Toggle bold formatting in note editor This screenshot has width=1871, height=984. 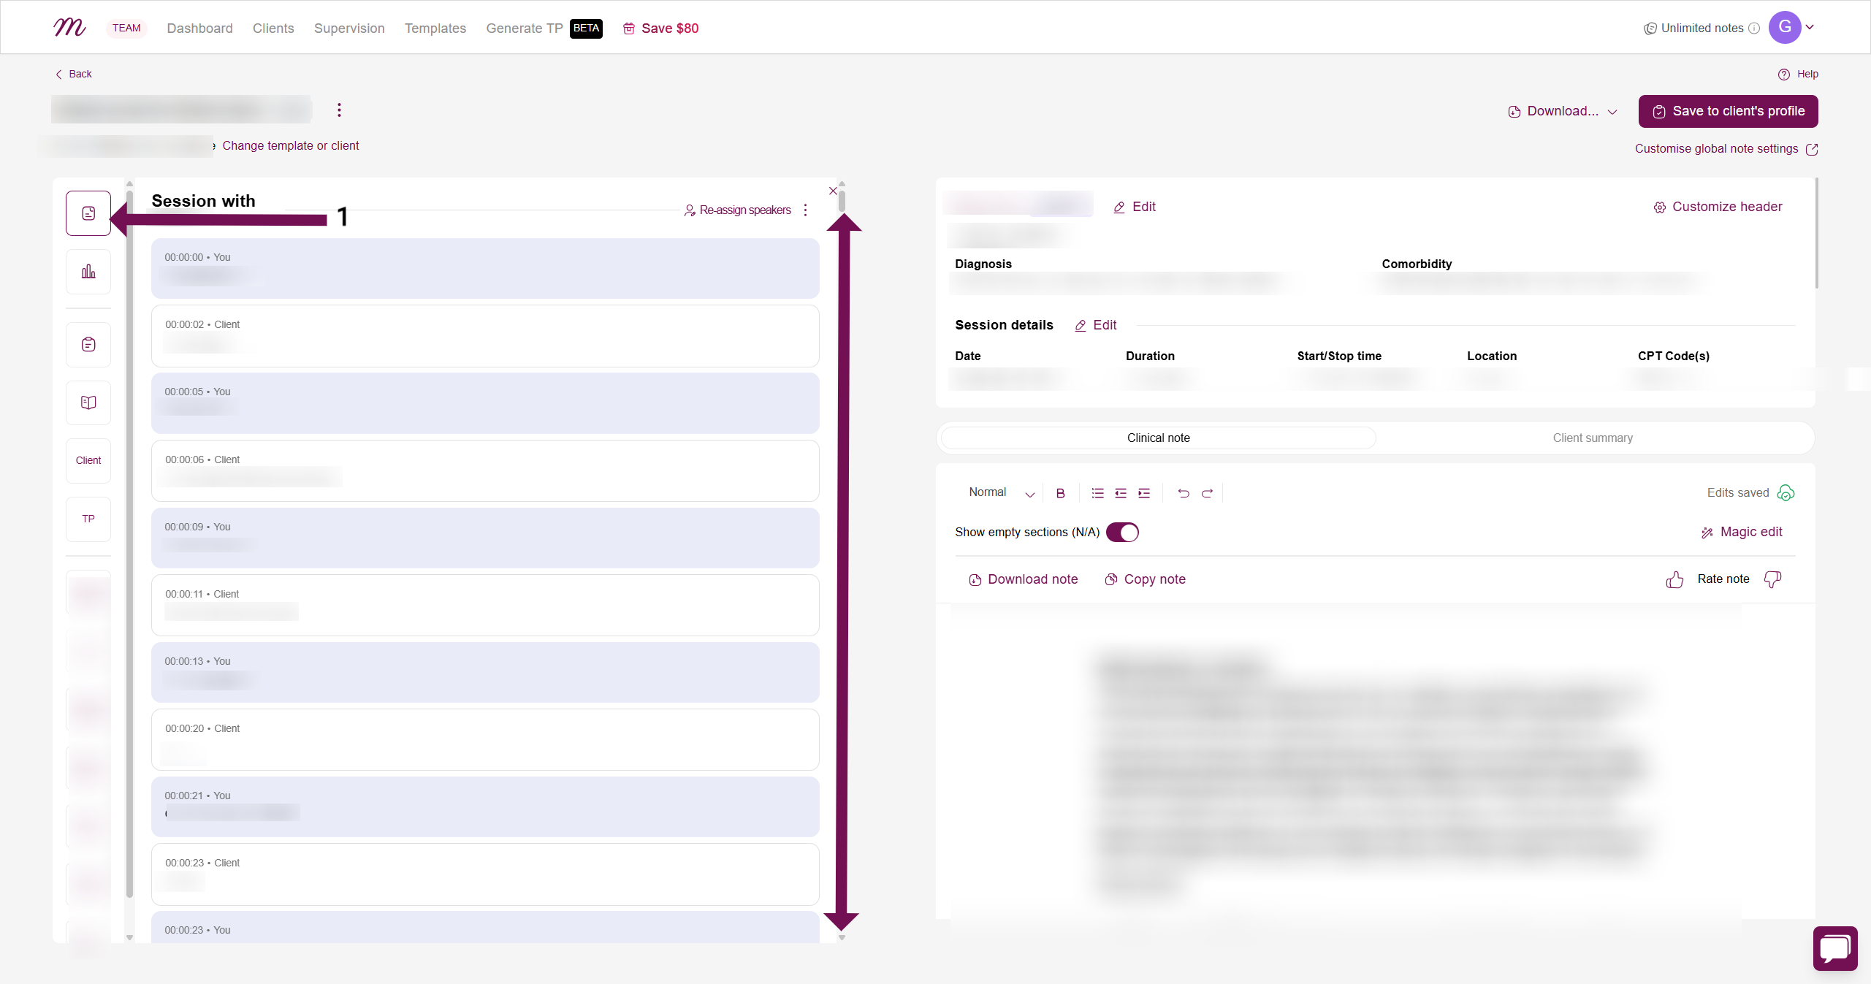1060,493
